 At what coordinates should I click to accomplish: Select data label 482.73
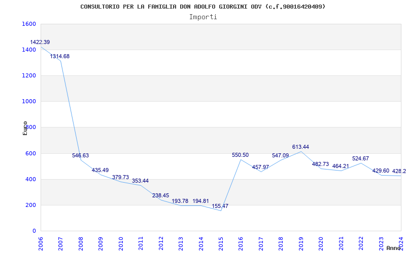[x=321, y=164]
